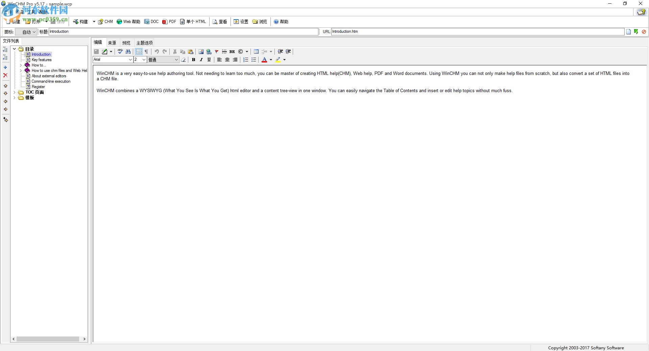This screenshot has height=351, width=649.
Task: Insert an image using the picture icon
Action: point(201,52)
